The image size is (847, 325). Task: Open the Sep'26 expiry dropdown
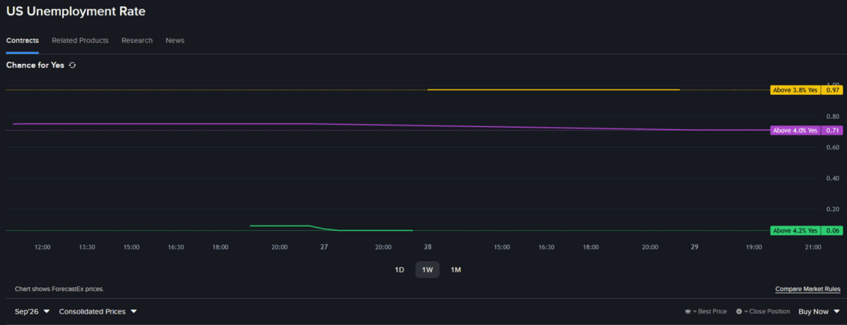pos(32,311)
